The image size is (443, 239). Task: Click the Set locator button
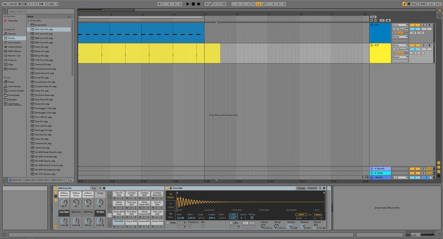point(373,17)
